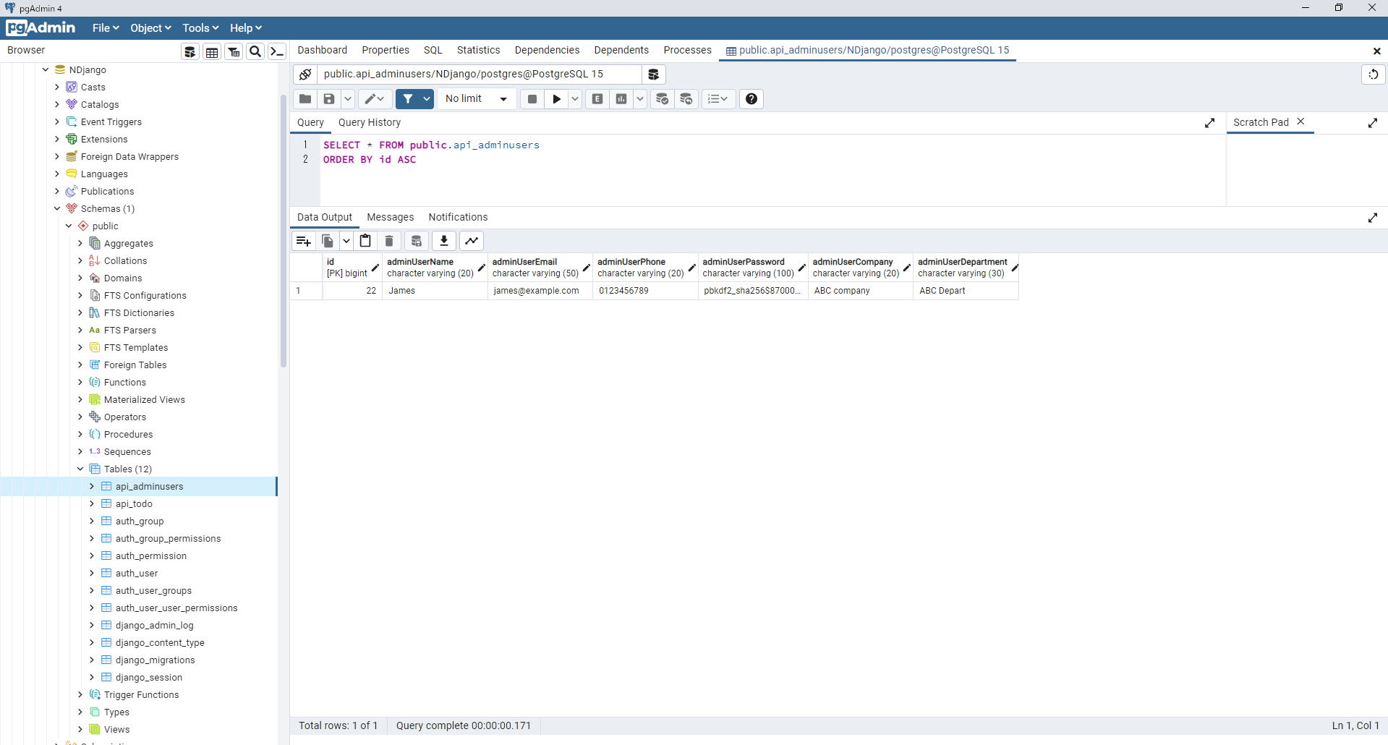Maximize the Query editor panel
This screenshot has height=745, width=1388.
1210,123
